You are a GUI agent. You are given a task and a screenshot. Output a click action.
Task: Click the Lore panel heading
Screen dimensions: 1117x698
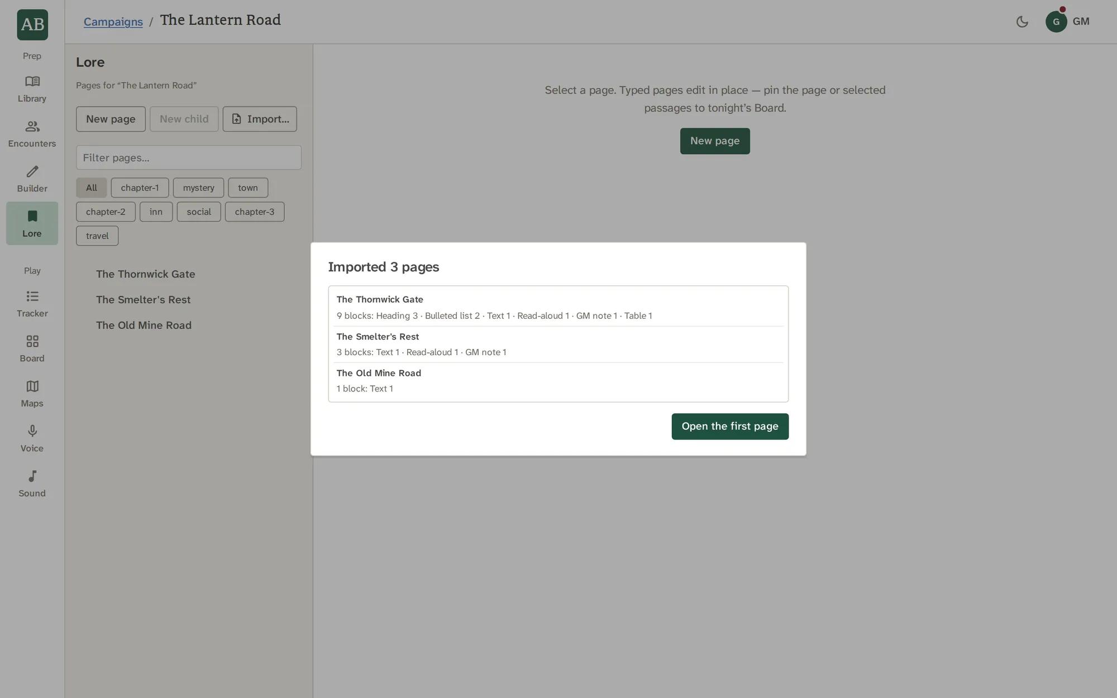(90, 63)
